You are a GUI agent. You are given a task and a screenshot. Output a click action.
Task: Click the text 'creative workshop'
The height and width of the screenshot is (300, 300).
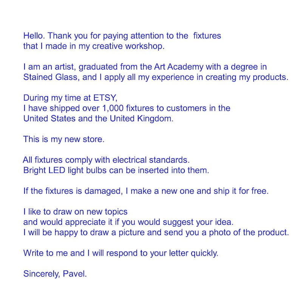click(128, 46)
